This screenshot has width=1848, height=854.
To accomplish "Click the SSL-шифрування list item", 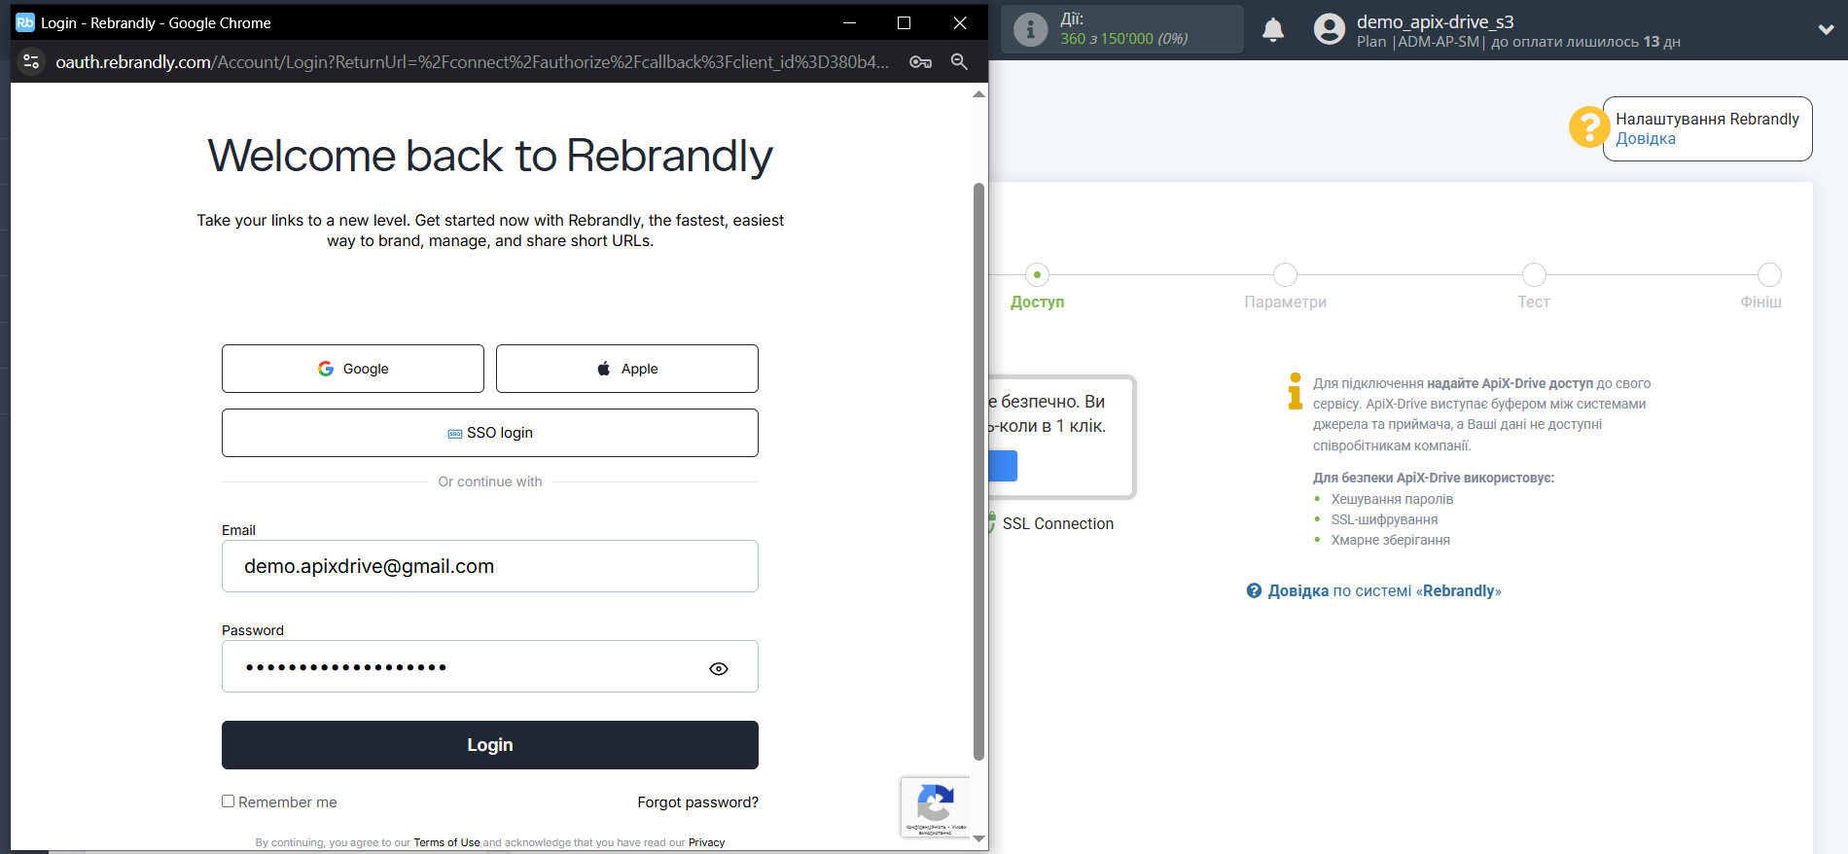I will [x=1384, y=519].
